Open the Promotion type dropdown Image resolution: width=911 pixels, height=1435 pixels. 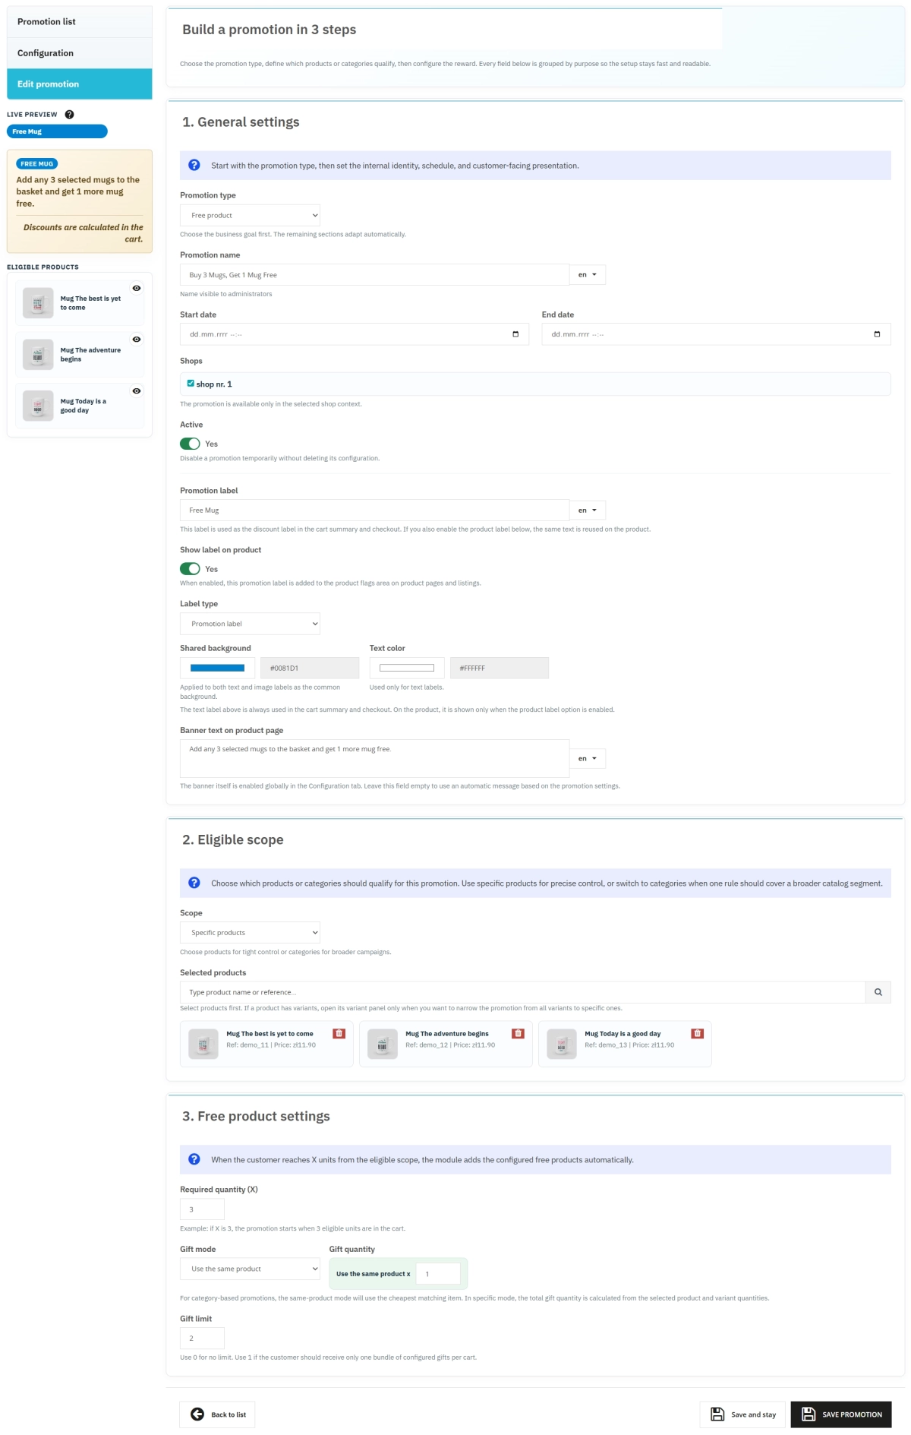pyautogui.click(x=250, y=216)
